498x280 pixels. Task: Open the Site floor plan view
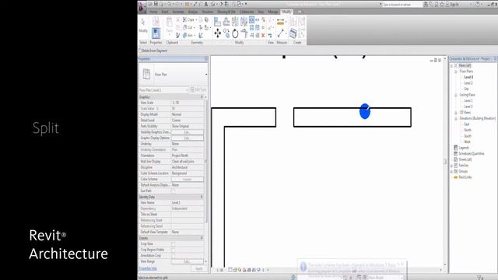tap(466, 89)
